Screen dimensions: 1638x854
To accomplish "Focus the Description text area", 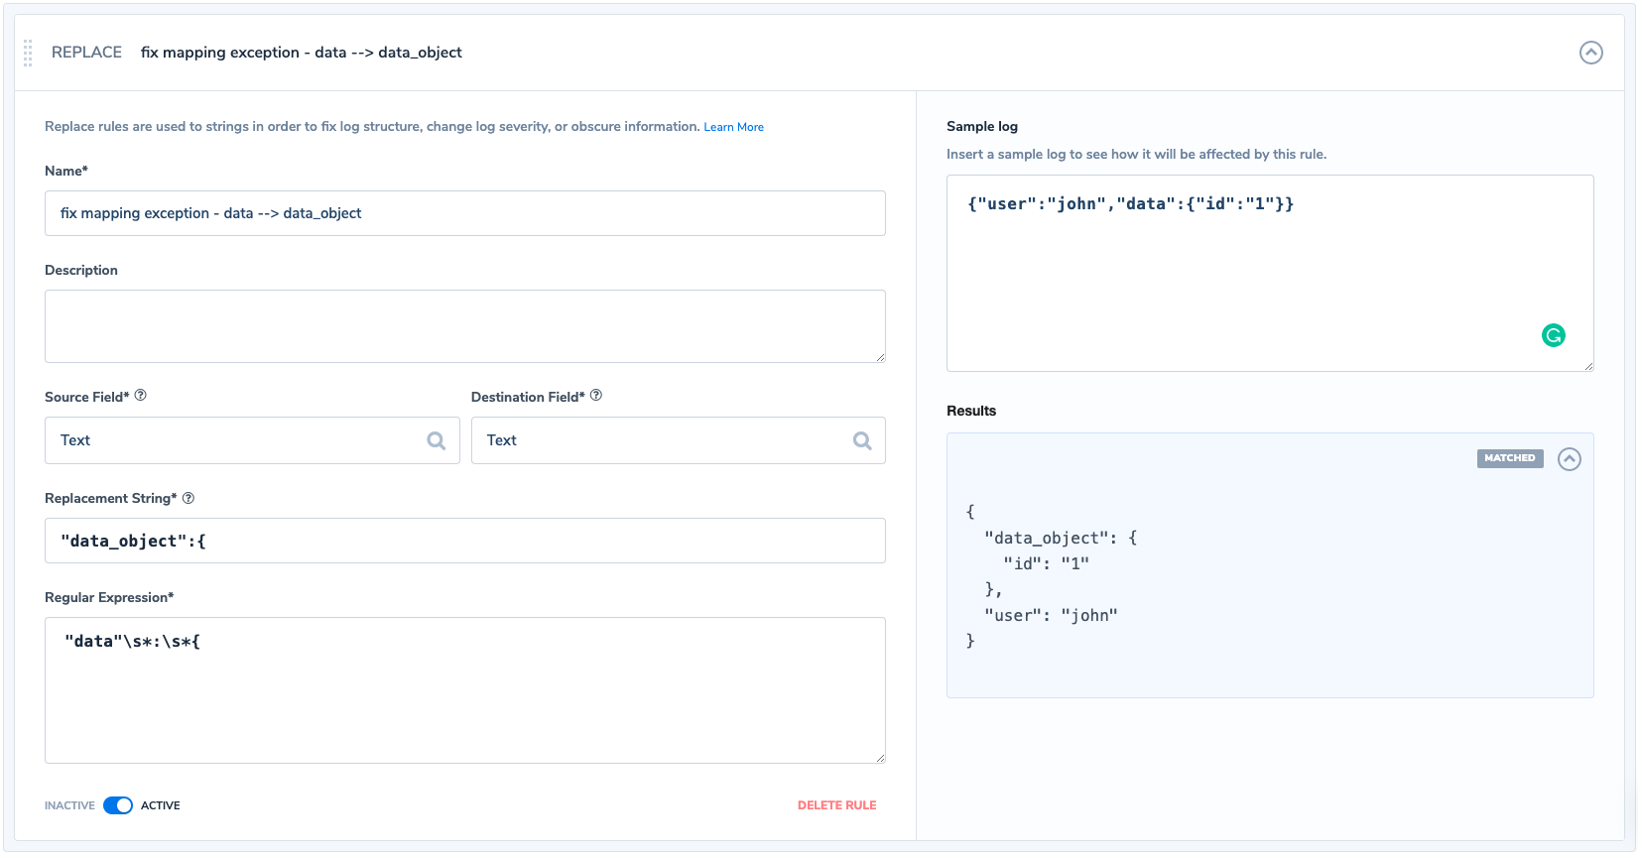I will (464, 326).
